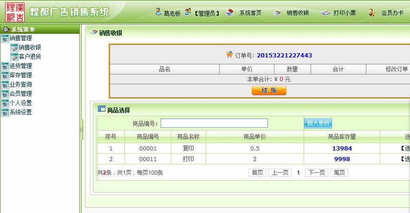Click the 葛老板 user avatar icon

[158, 12]
